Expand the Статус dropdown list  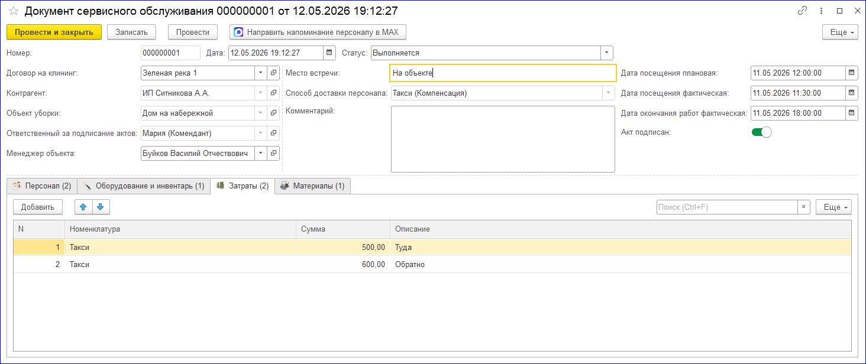[607, 53]
